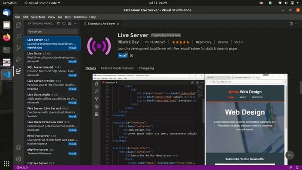
Task: Click the feedback icon in status bar
Action: (x=291, y=168)
